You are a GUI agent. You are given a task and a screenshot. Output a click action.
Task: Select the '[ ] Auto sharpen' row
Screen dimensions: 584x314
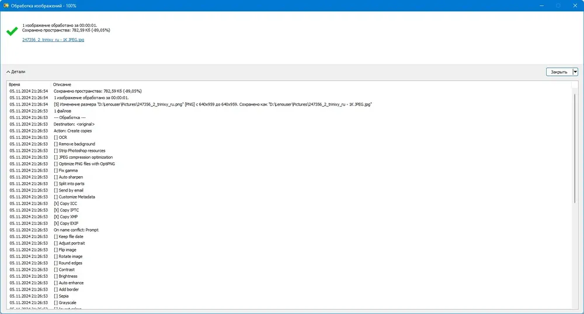[x=289, y=177]
